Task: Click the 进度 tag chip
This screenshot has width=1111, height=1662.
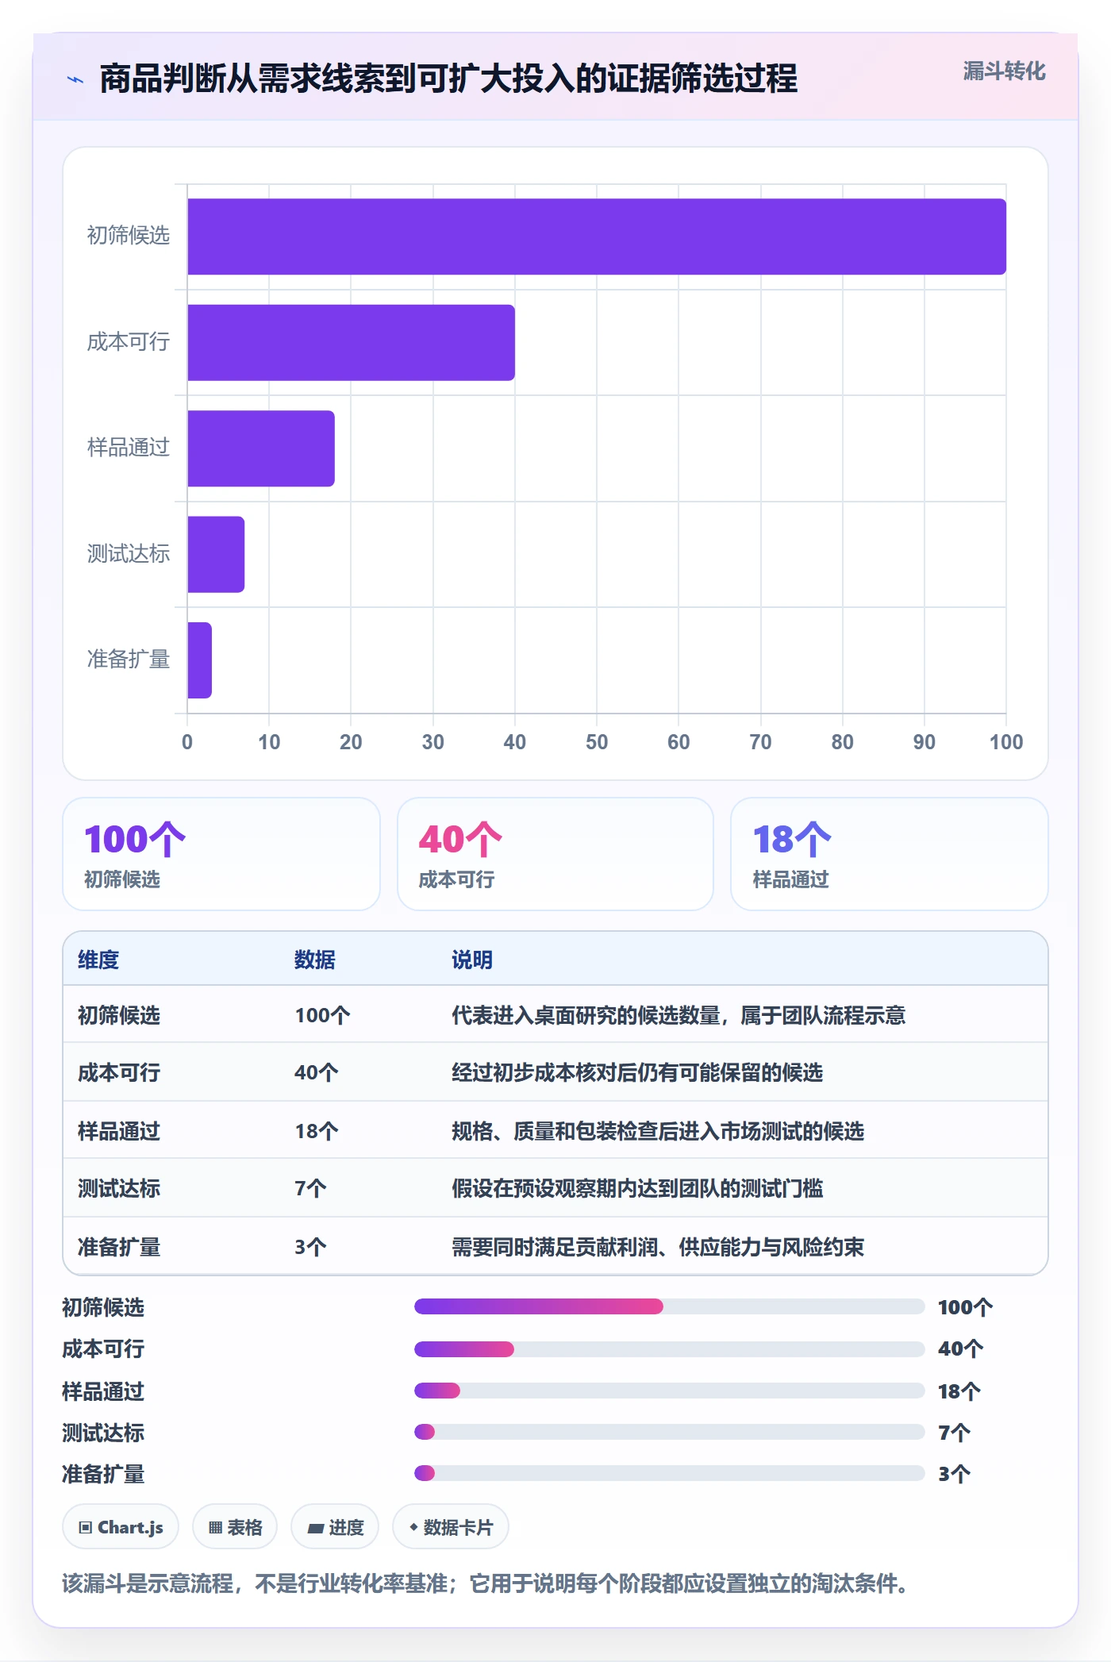Action: coord(335,1526)
